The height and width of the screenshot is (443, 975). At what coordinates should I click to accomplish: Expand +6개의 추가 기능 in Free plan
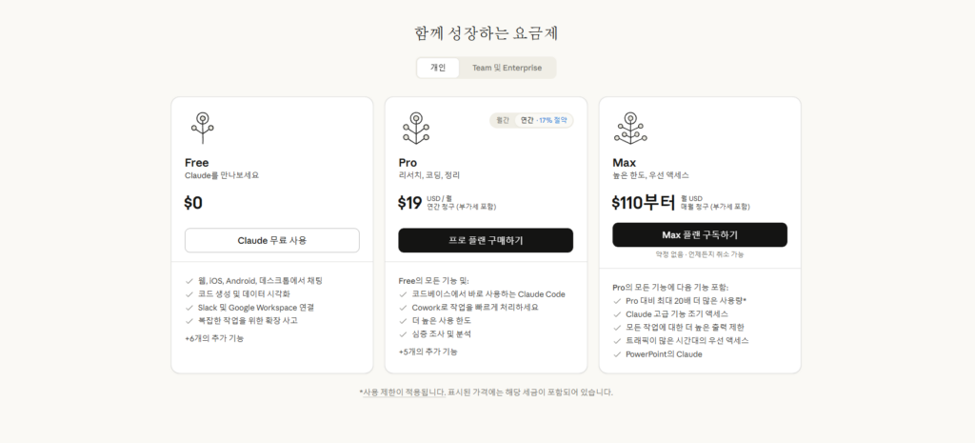click(x=214, y=338)
